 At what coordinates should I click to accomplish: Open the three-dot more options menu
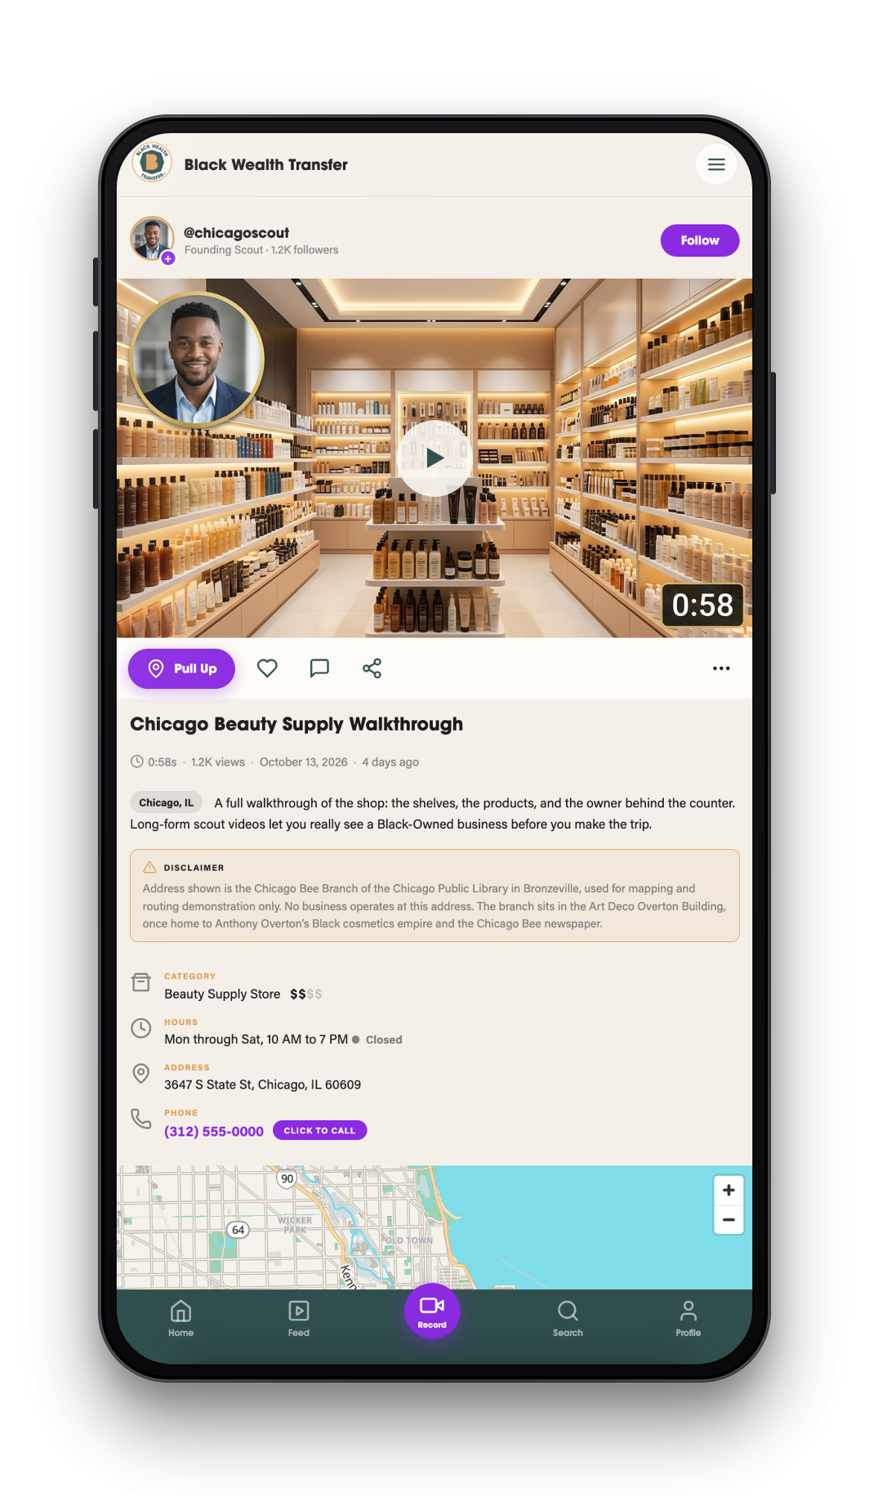(721, 668)
